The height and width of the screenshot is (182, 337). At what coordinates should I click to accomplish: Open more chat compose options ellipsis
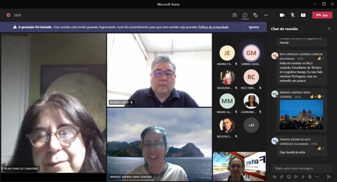point(317,177)
